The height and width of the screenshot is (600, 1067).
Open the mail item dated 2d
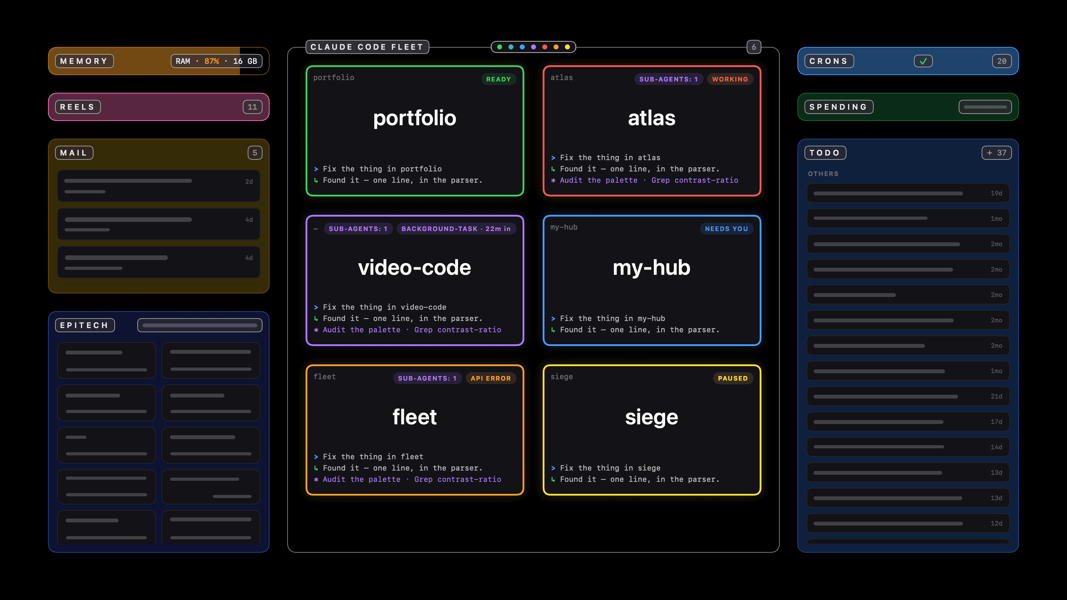click(x=159, y=186)
